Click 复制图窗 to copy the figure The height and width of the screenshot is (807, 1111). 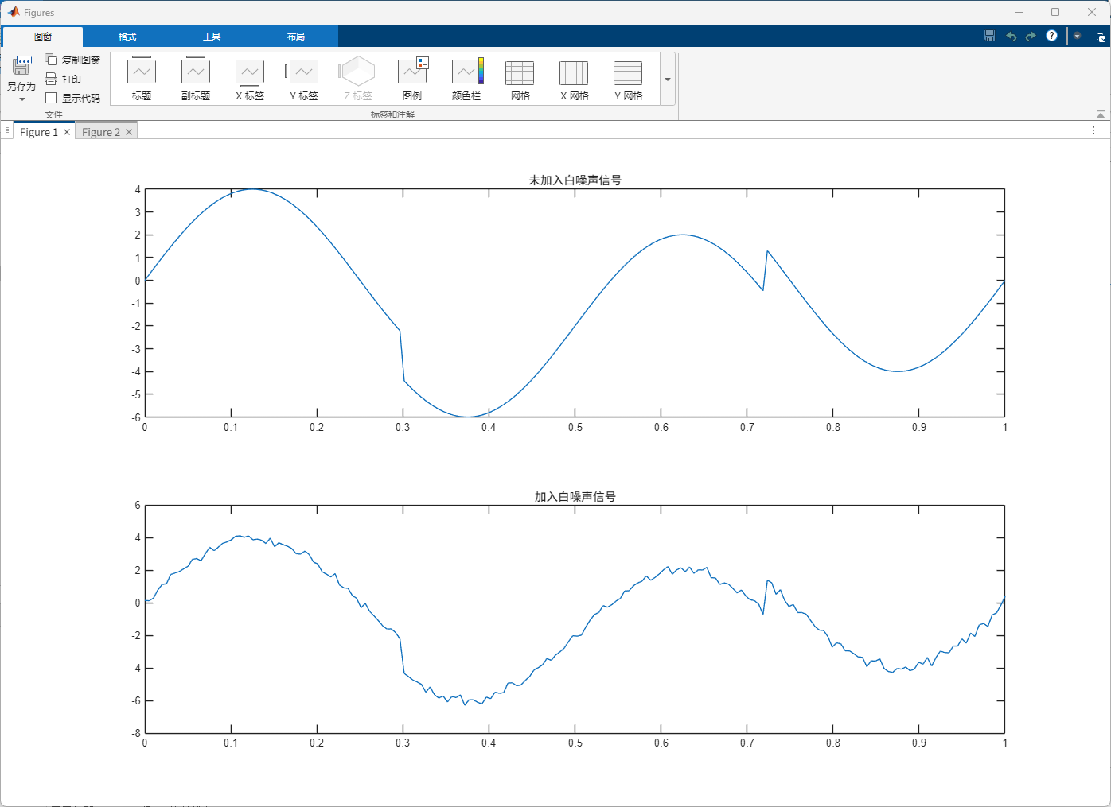tap(72, 60)
